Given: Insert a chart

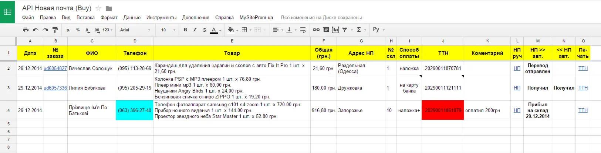Looking at the screenshot, I should tap(335, 30).
